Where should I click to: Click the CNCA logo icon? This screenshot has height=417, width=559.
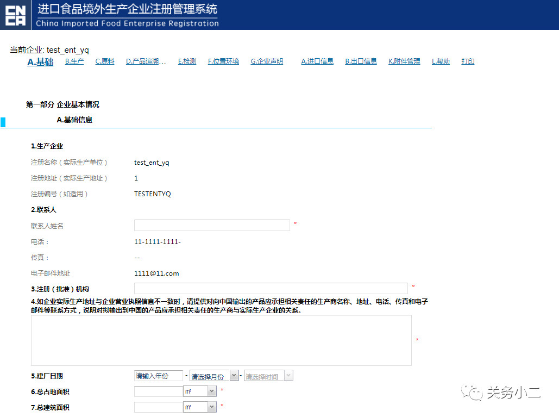[16, 15]
